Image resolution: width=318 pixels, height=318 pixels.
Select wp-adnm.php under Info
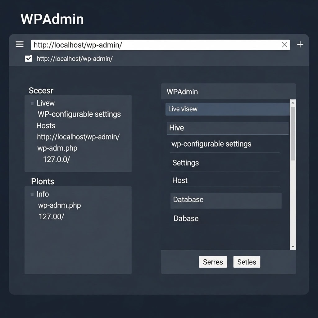(59, 205)
